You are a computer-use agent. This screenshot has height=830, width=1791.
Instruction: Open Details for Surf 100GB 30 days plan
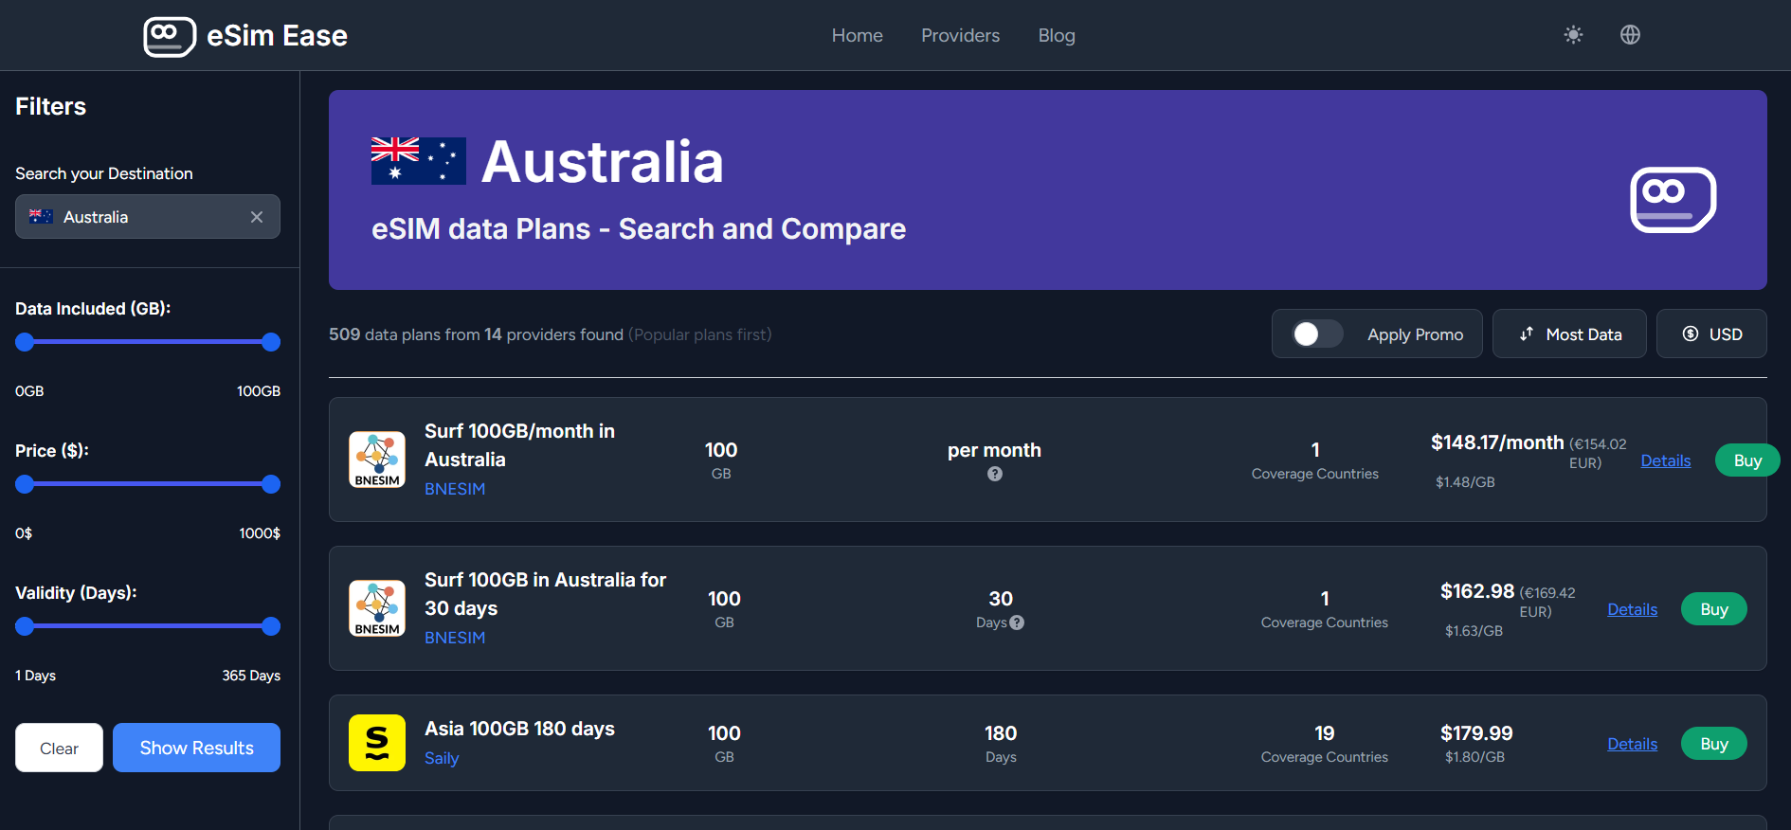[x=1633, y=609]
